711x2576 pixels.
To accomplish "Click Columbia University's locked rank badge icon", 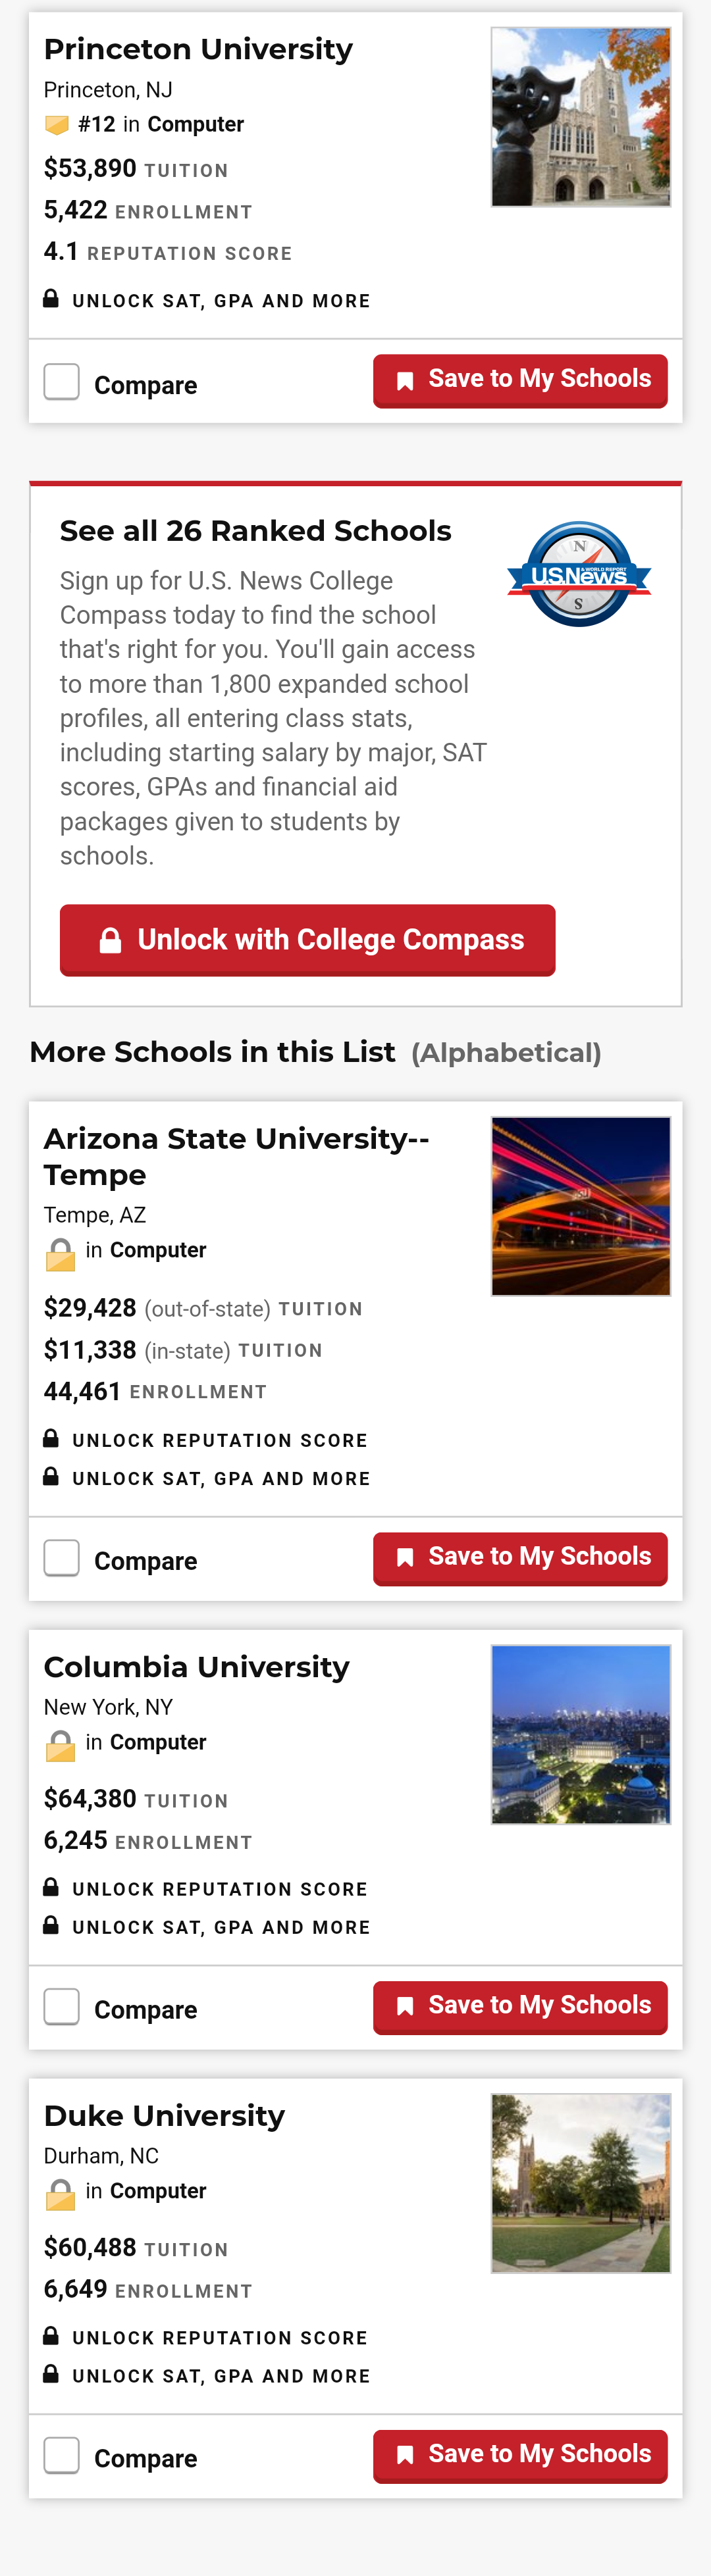I will [60, 1746].
